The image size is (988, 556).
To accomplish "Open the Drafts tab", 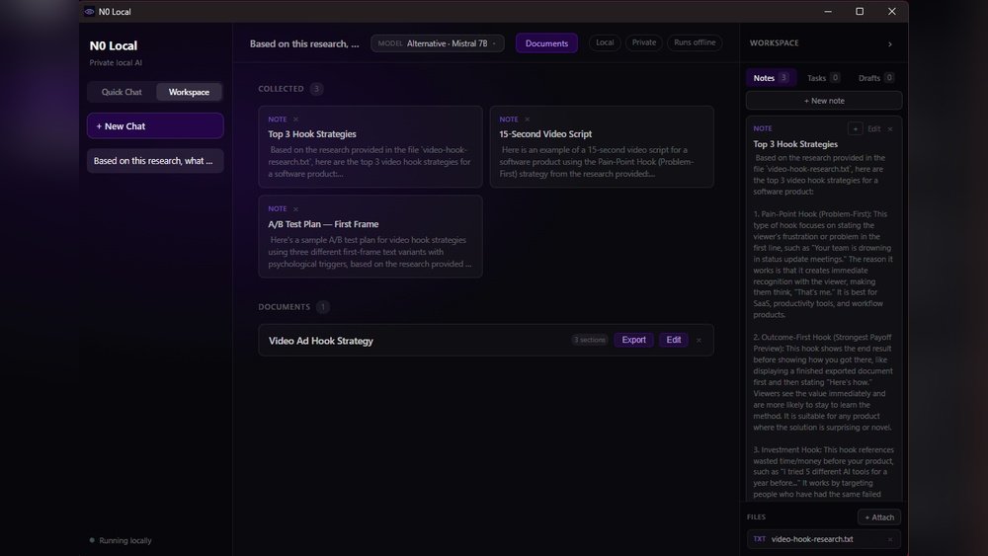I will (x=875, y=78).
